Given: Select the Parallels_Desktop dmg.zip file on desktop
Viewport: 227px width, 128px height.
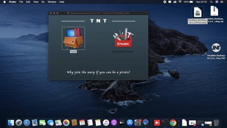Looking at the screenshot, I should [x=214, y=14].
